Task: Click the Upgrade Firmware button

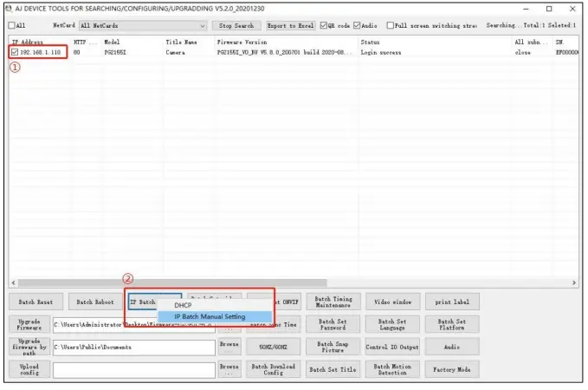Action: click(29, 325)
